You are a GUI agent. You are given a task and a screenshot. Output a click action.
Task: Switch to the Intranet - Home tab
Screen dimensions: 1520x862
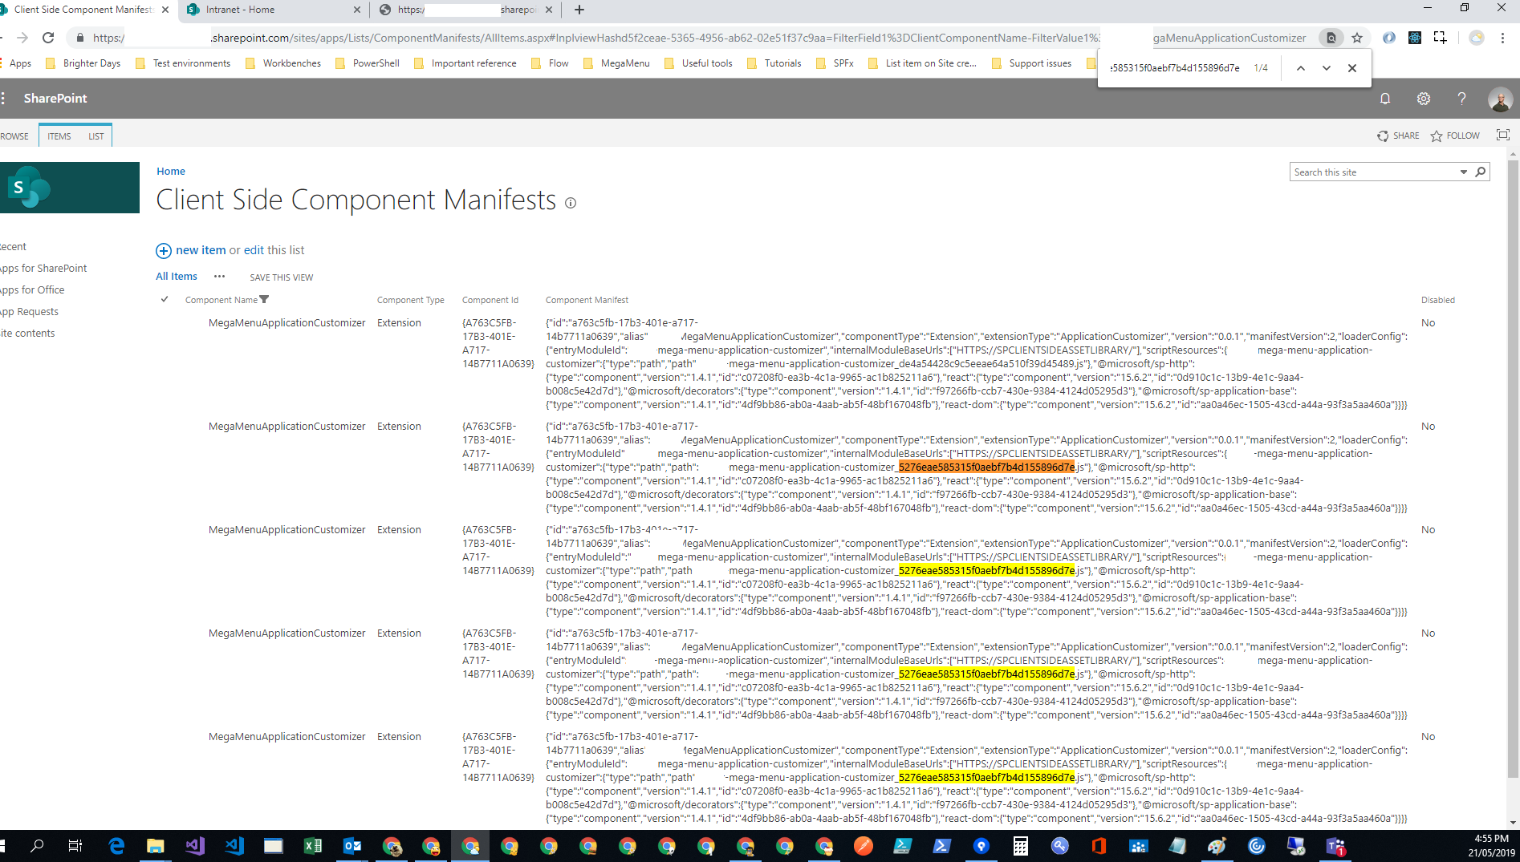click(273, 10)
